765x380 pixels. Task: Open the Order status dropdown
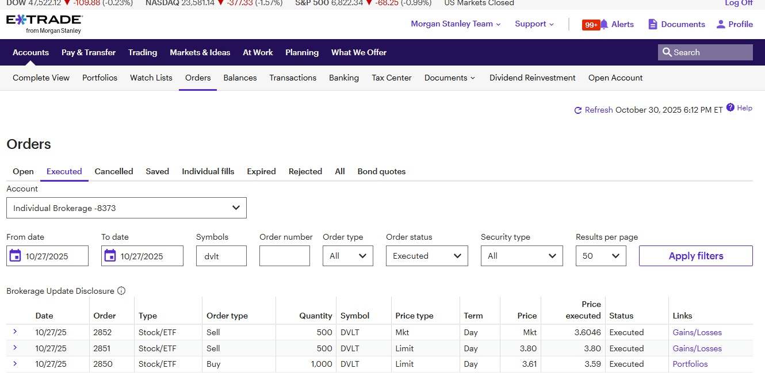(x=427, y=256)
